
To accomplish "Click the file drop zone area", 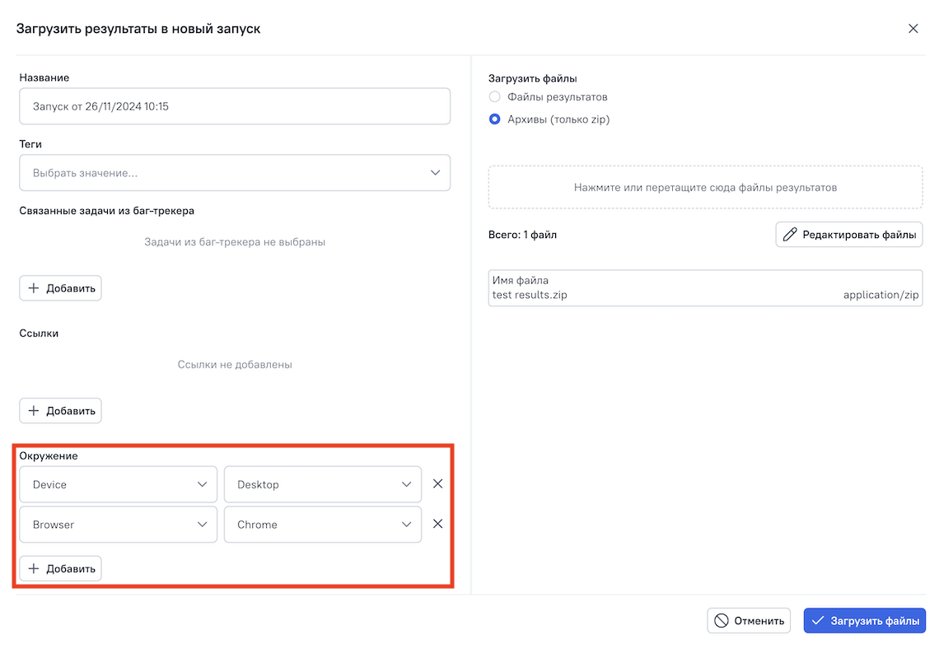I will pyautogui.click(x=705, y=188).
